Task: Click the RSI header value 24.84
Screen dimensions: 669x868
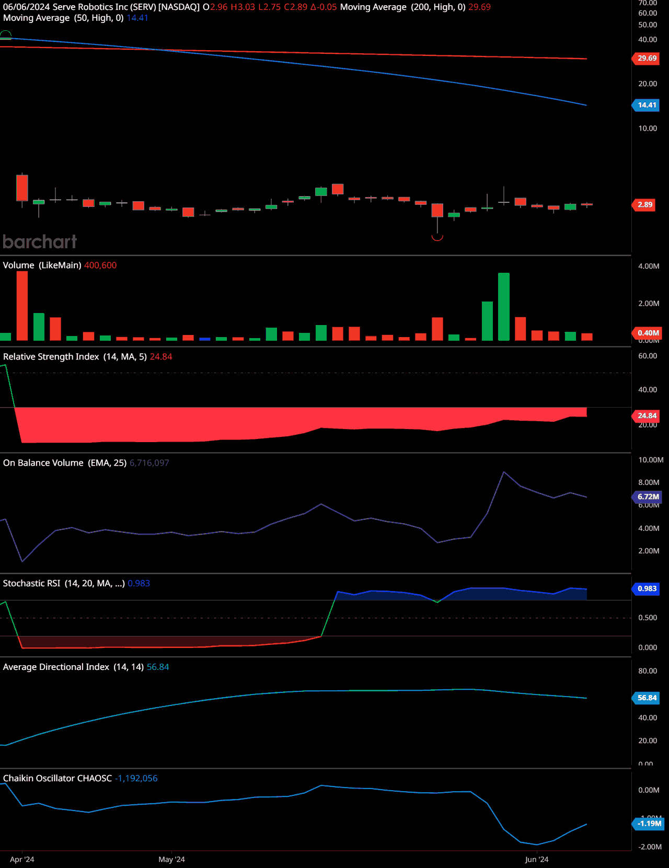Action: (x=161, y=357)
